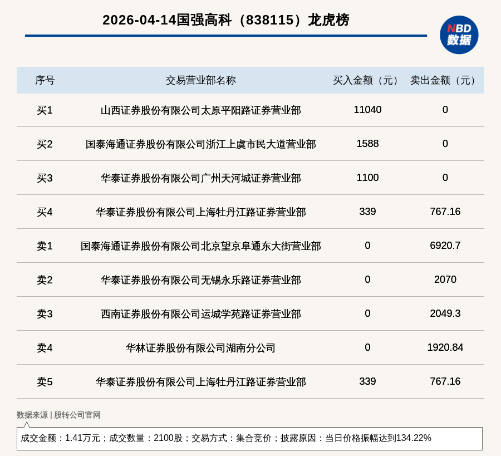Click the 买4 row label
This screenshot has width=501, height=456.
(x=45, y=212)
